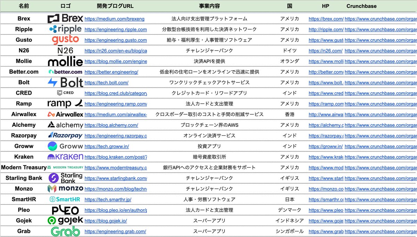
Task: Select the 国 column header
Action: [x=289, y=6]
